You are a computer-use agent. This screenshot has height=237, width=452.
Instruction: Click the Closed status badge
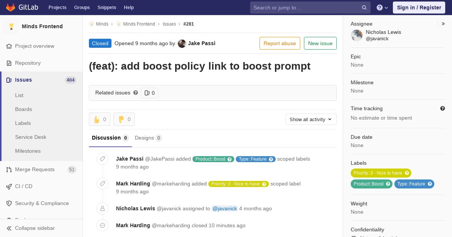click(100, 43)
